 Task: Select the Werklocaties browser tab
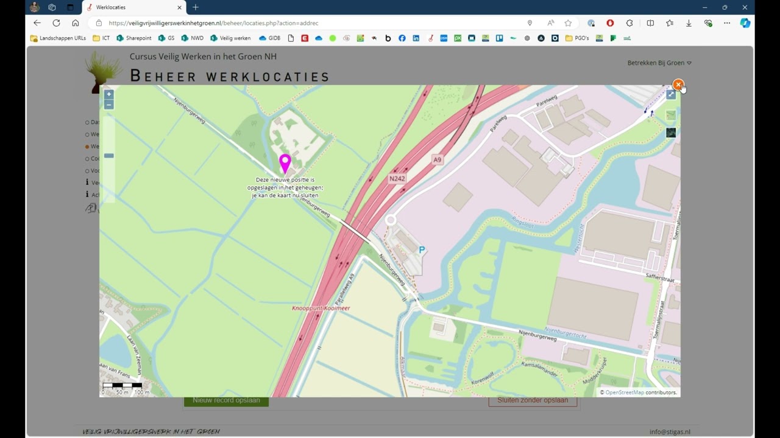click(134, 7)
